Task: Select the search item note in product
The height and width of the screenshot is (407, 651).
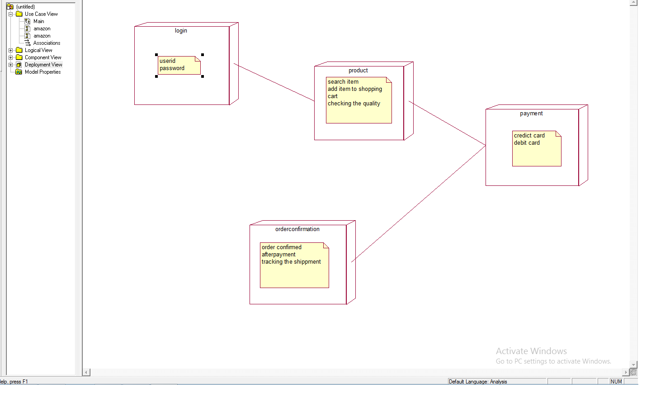Action: click(x=359, y=100)
